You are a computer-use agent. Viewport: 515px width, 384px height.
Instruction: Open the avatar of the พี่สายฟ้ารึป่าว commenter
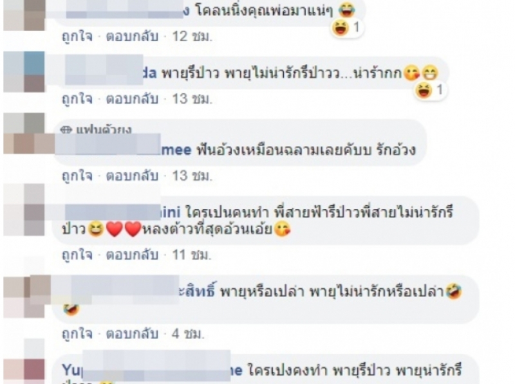[24, 210]
